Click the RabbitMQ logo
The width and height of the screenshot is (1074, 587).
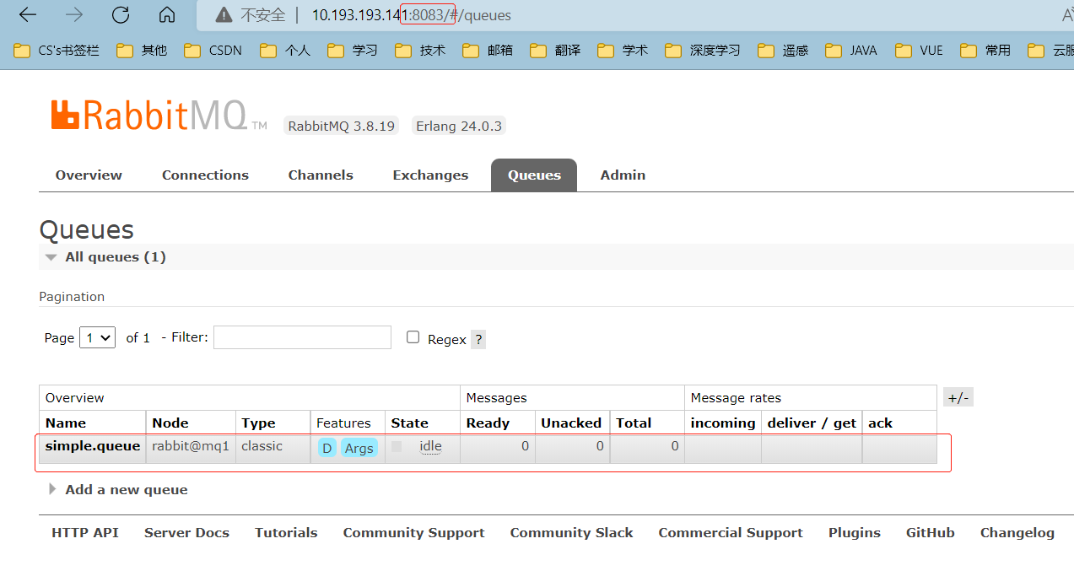pyautogui.click(x=159, y=115)
